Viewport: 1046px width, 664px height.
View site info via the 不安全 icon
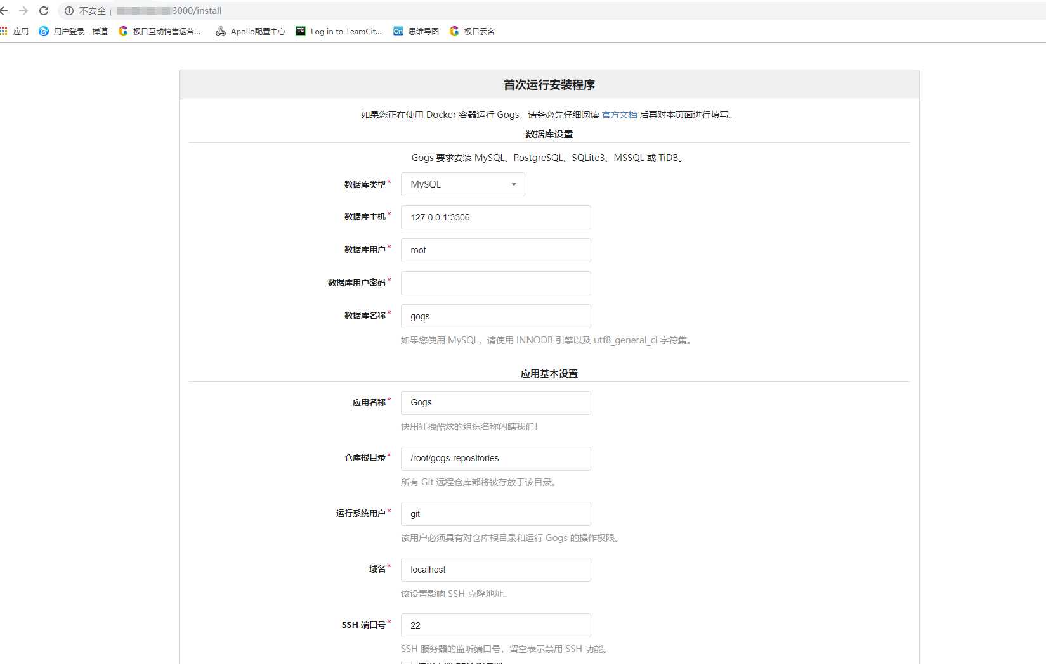coord(69,11)
